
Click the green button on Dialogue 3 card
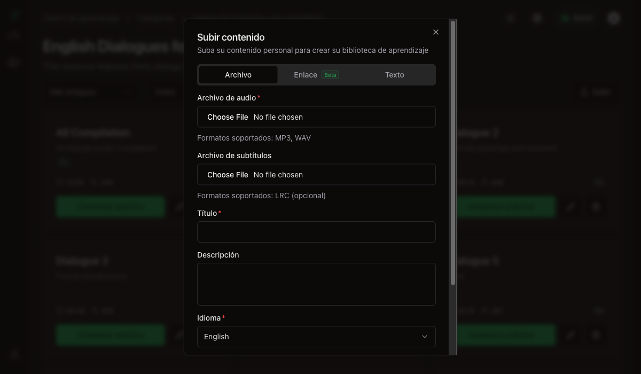(x=111, y=335)
